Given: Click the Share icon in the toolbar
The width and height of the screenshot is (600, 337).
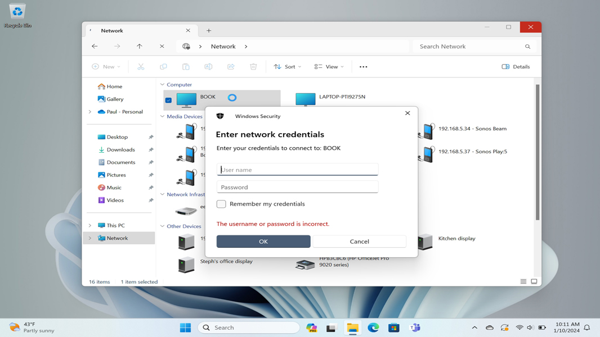Looking at the screenshot, I should (x=231, y=66).
